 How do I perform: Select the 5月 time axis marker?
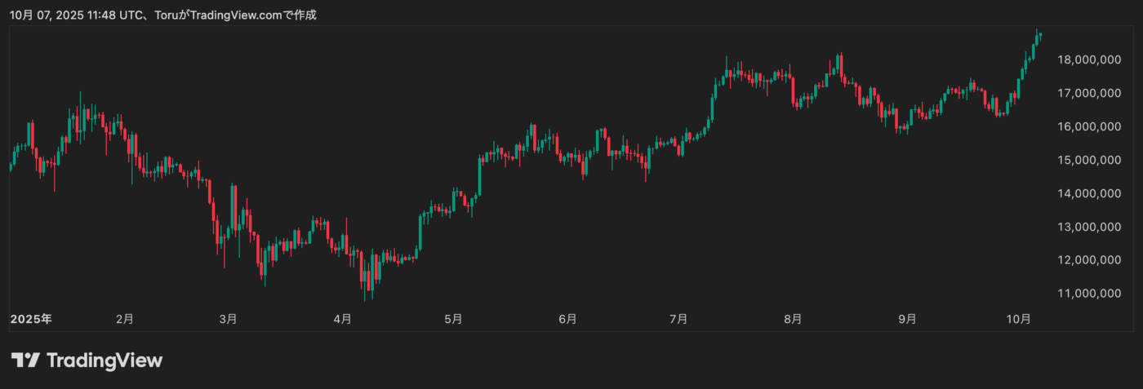coord(453,319)
